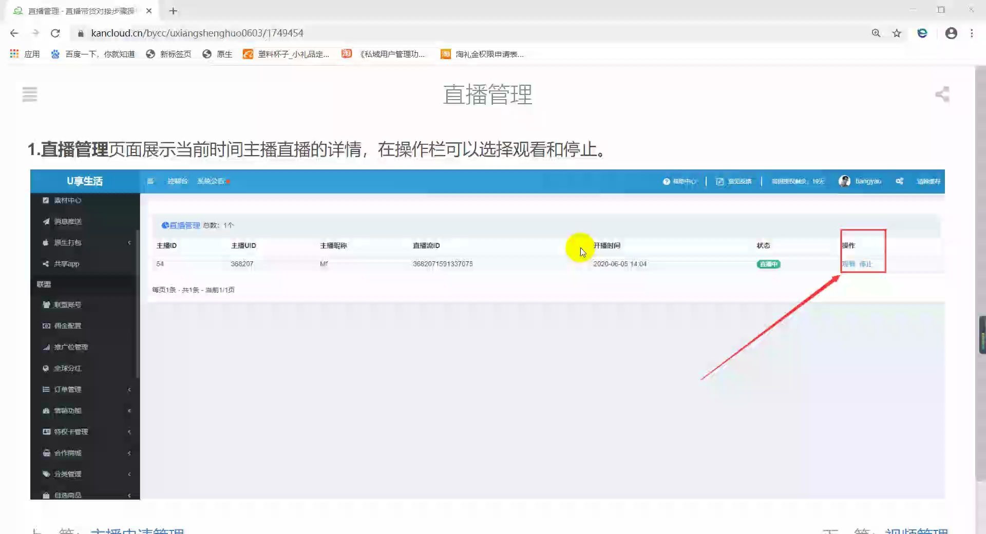Image resolution: width=986 pixels, height=534 pixels.
Task: Click the embedded screenshot of U享生活 admin
Action: coord(487,334)
